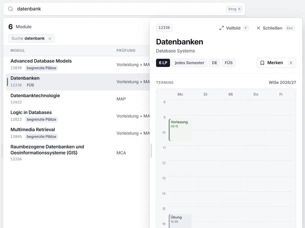Open the Übung 15:30 calendar event
The width and height of the screenshot is (305, 228).
[x=180, y=221]
